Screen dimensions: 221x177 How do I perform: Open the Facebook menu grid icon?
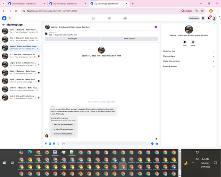(x=203, y=18)
